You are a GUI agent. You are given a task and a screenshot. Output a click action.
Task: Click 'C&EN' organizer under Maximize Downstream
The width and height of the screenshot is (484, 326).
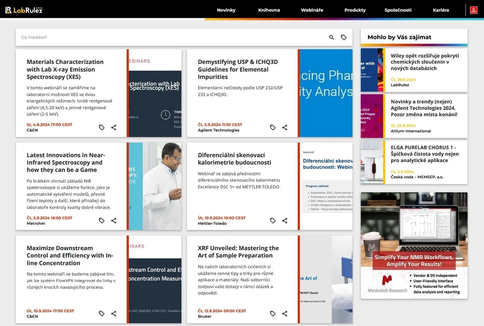coord(32,316)
